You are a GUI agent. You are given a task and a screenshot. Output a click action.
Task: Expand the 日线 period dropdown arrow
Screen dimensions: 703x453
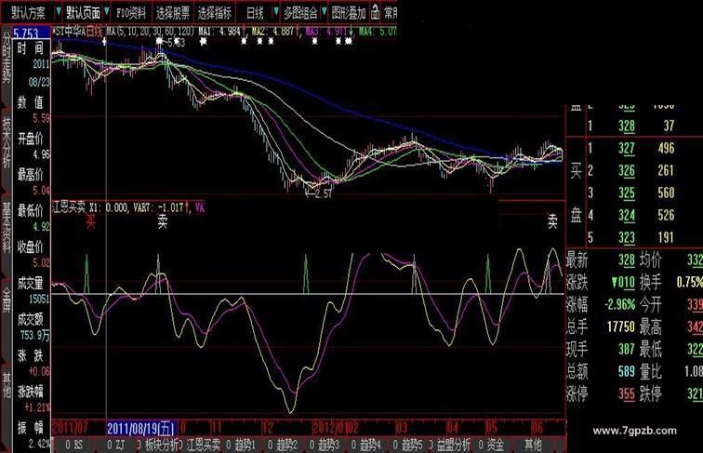[x=276, y=12]
